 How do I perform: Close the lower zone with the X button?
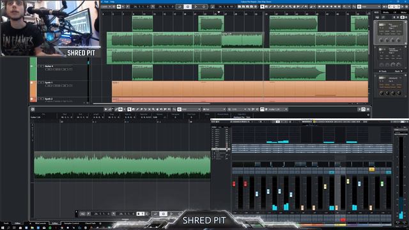tap(30, 224)
